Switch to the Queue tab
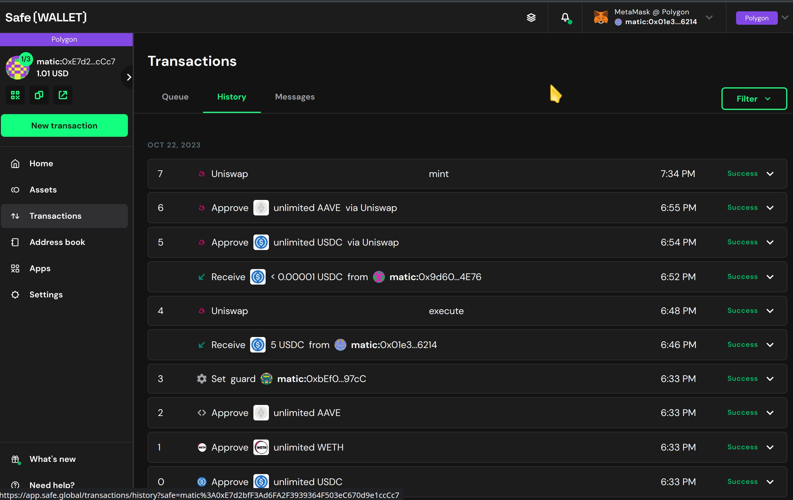 [x=175, y=97]
